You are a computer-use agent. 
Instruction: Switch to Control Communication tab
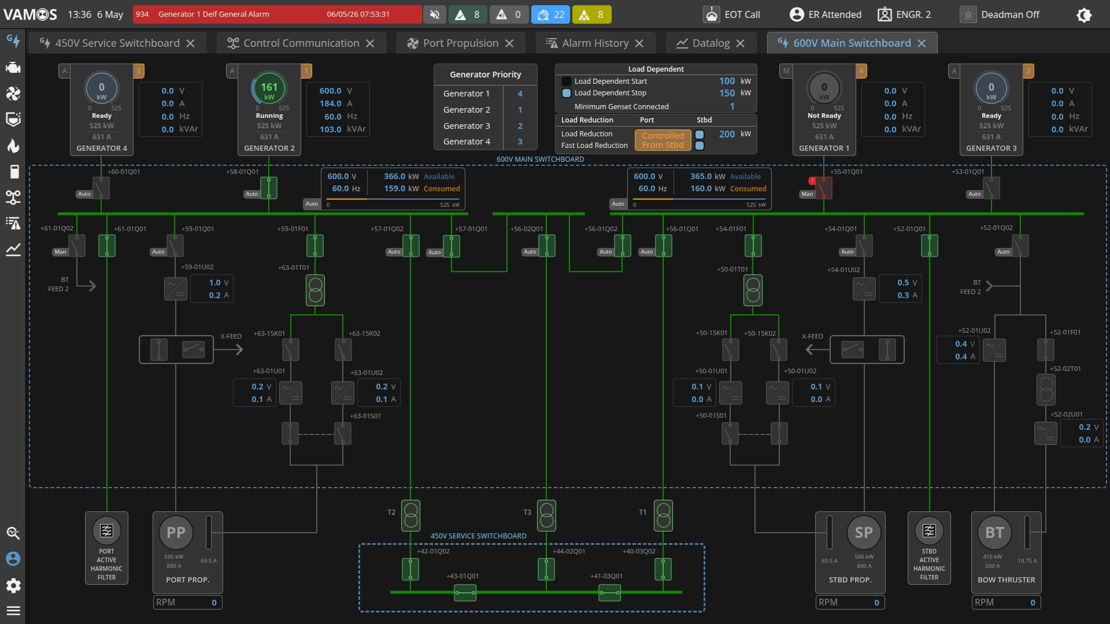click(x=301, y=43)
